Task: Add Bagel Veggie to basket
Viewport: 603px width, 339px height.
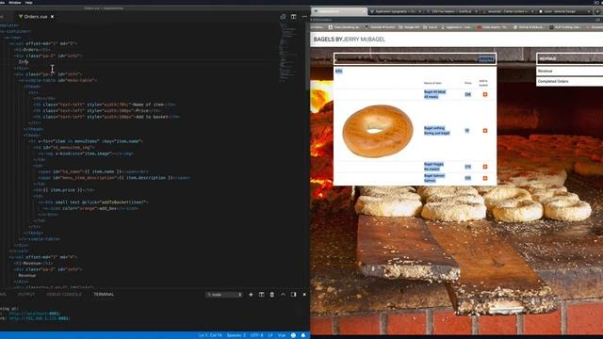Action: coord(485,167)
